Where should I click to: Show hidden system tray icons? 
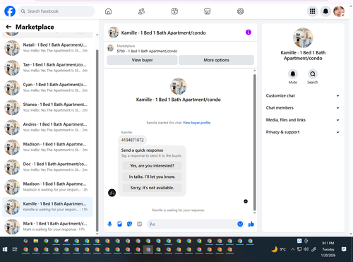click(x=292, y=249)
